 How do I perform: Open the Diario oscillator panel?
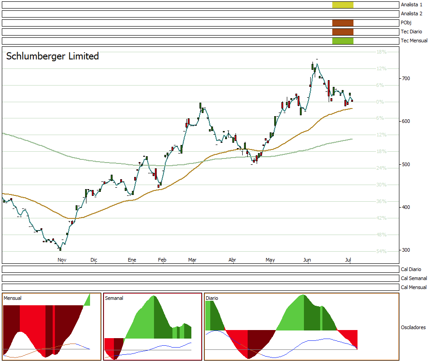(x=302, y=326)
